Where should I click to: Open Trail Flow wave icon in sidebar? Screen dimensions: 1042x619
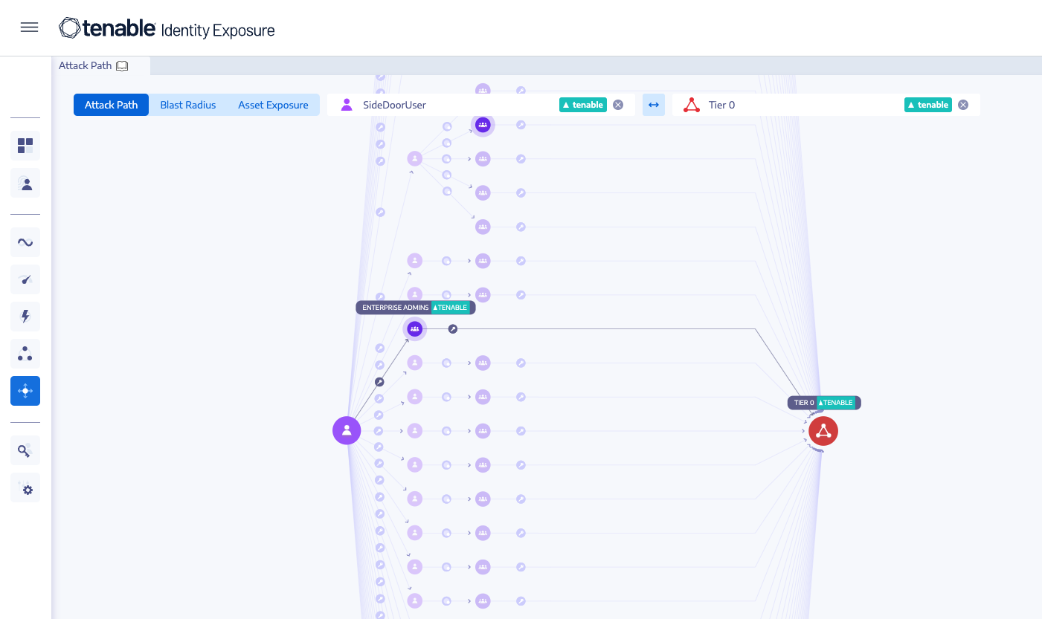(25, 242)
